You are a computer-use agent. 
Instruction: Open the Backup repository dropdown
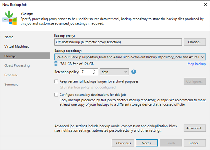tap(130, 57)
